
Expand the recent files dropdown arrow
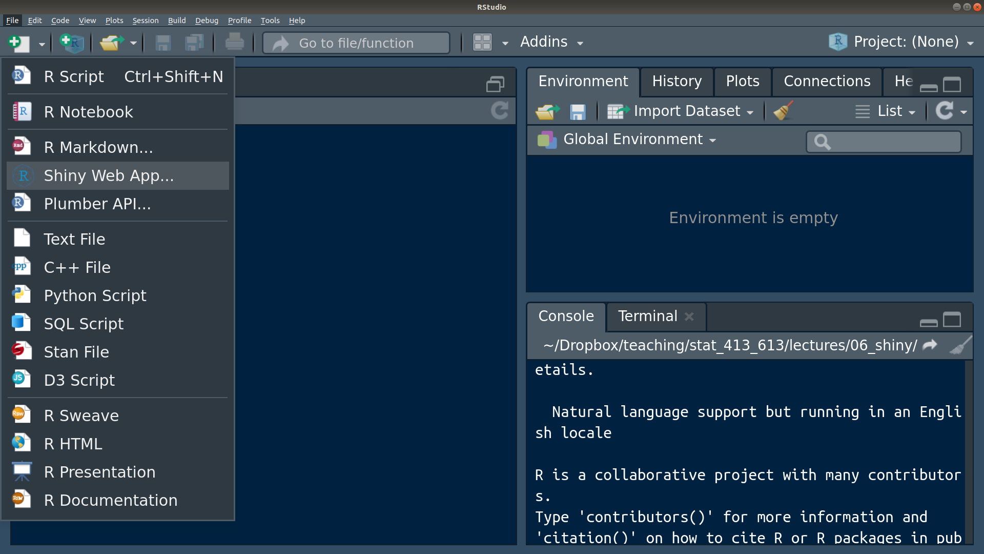pyautogui.click(x=133, y=43)
